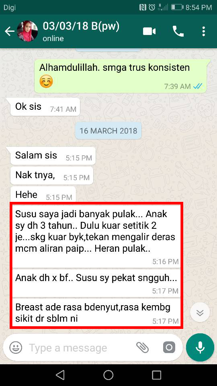This screenshot has width=217, height=386.
Task: Tap the Android back navigation button
Action: click(x=60, y=375)
